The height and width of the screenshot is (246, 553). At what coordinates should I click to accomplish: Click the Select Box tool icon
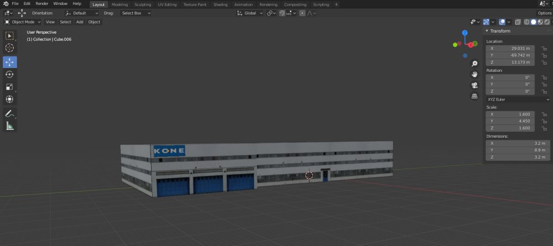[10, 35]
